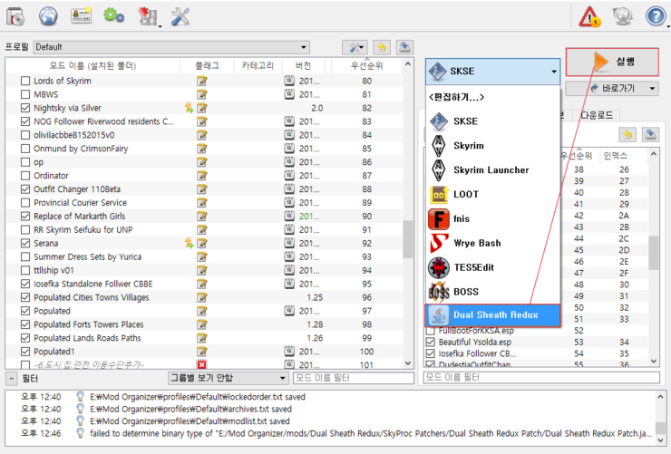Image resolution: width=671 pixels, height=454 pixels.
Task: Open the tools puzzle piece icon
Action: (x=148, y=16)
